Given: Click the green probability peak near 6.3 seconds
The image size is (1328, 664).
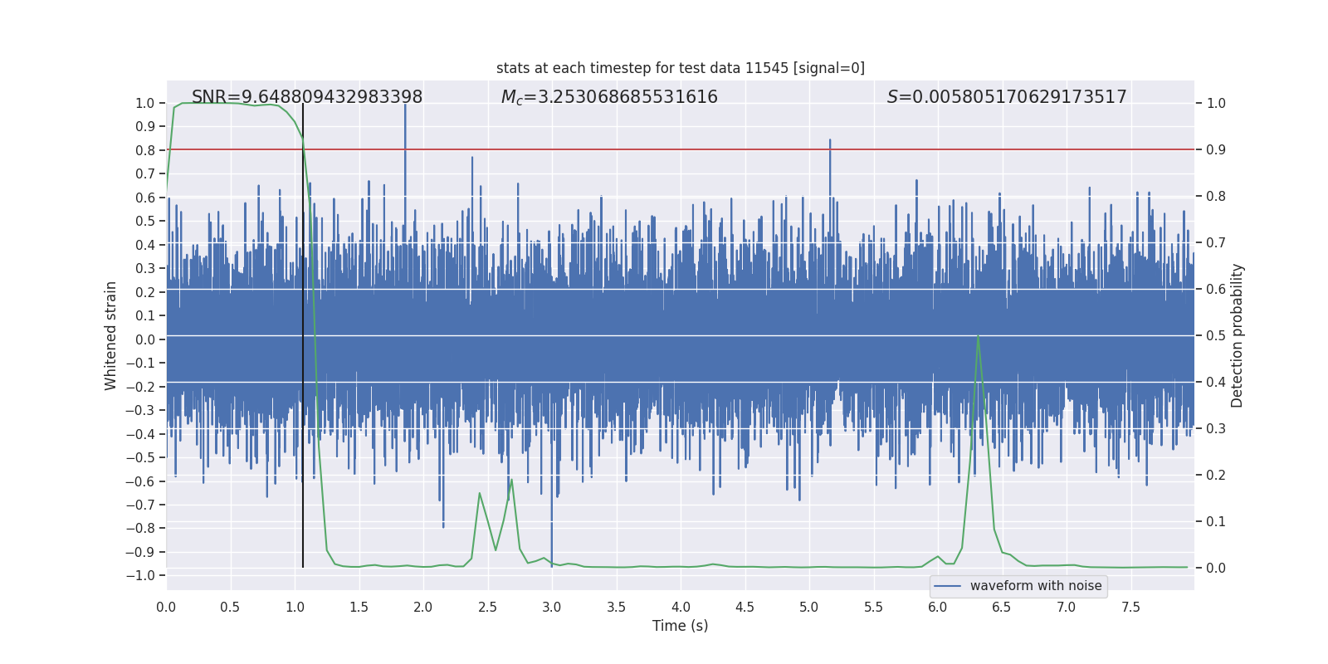Looking at the screenshot, I should click(979, 336).
